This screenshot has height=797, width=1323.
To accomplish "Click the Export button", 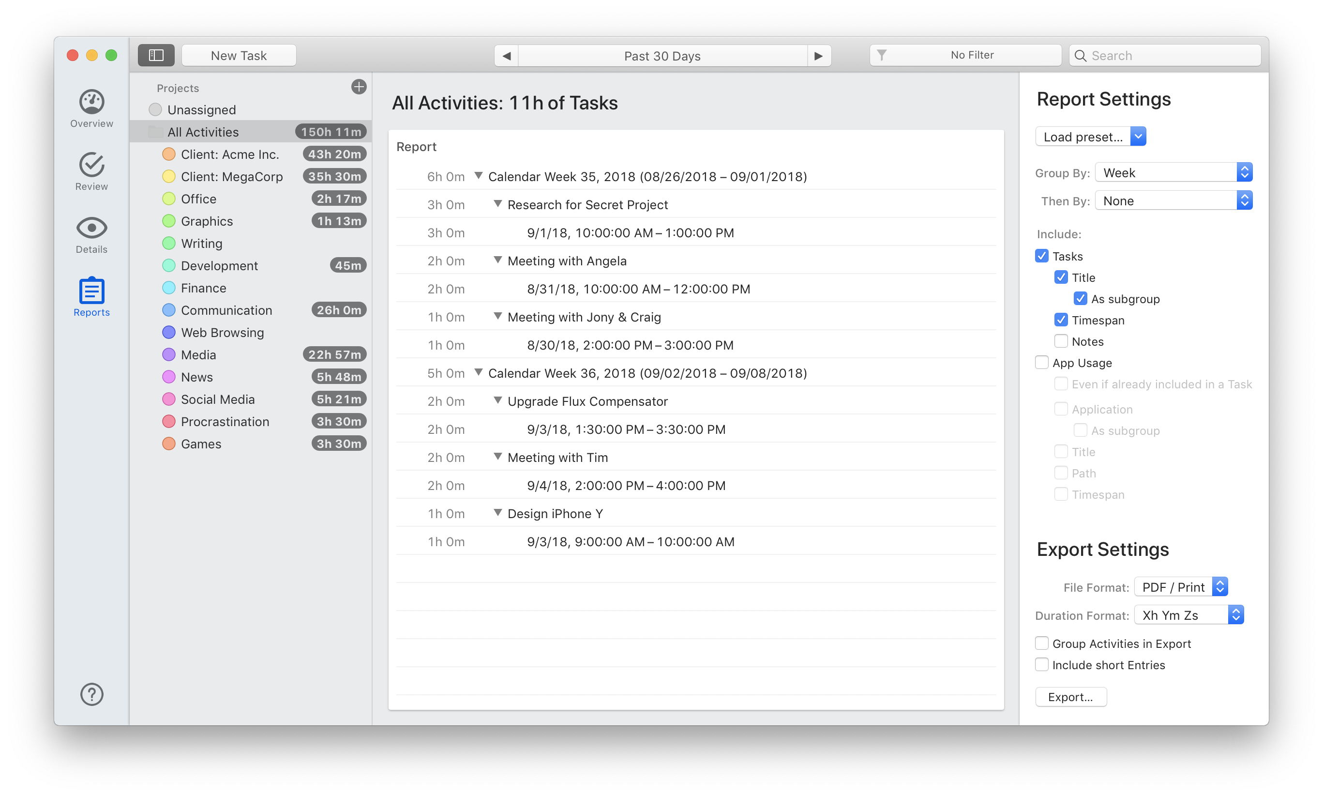I will pyautogui.click(x=1072, y=697).
